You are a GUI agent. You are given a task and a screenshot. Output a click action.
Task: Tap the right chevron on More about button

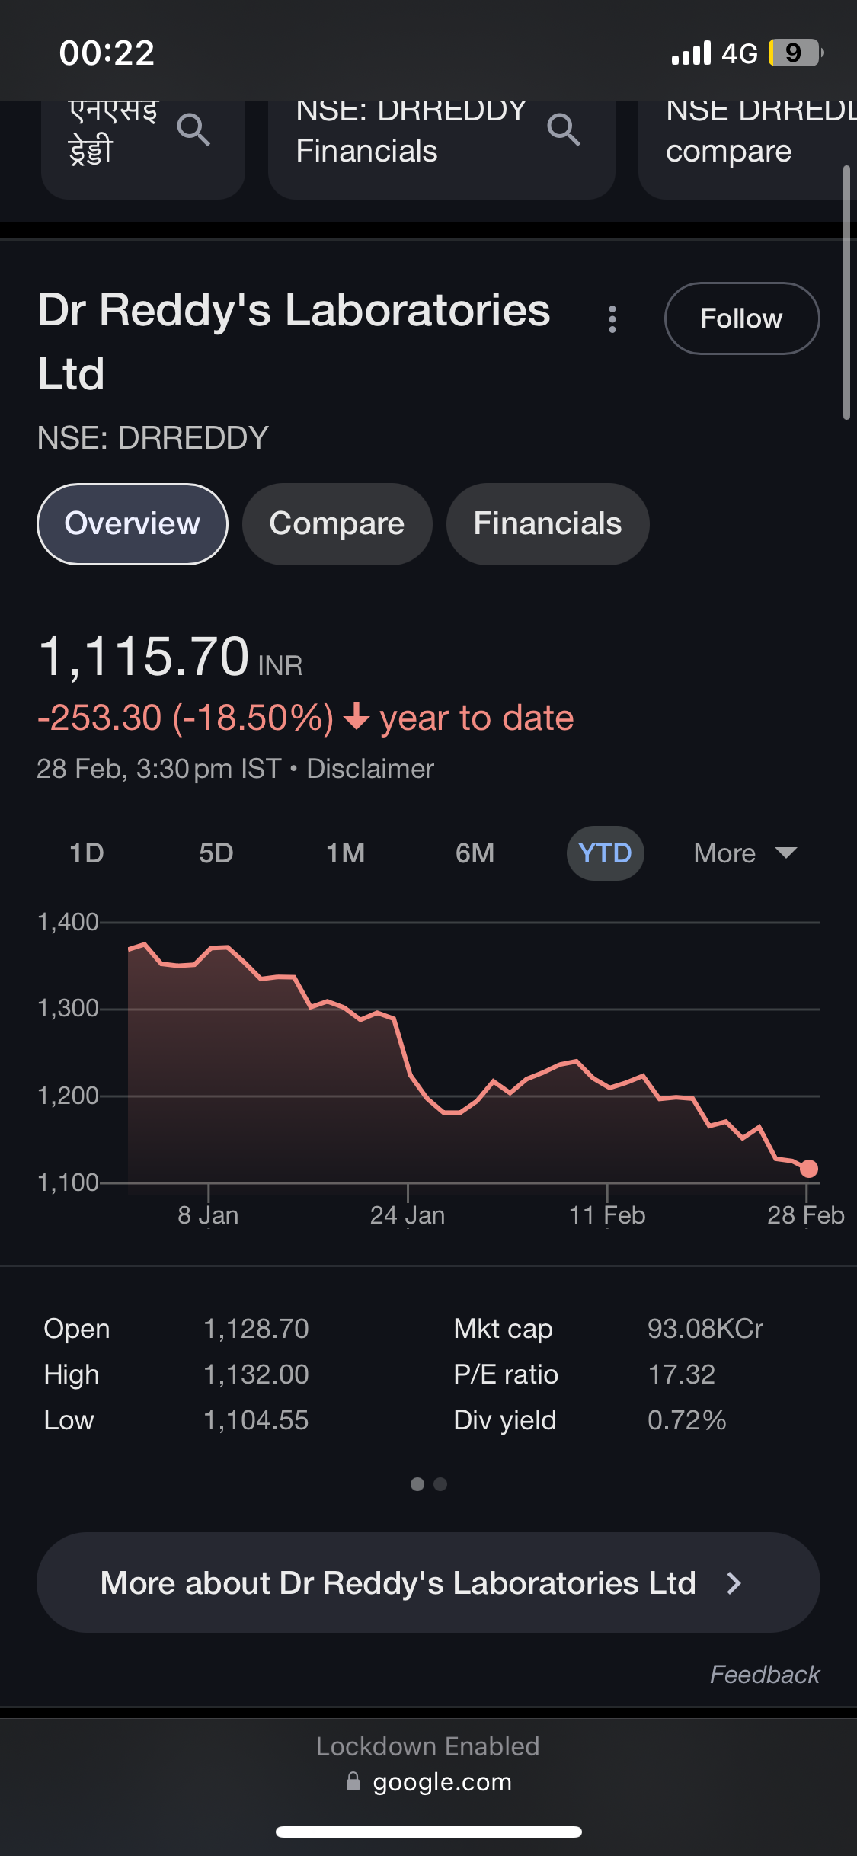pyautogui.click(x=734, y=1583)
